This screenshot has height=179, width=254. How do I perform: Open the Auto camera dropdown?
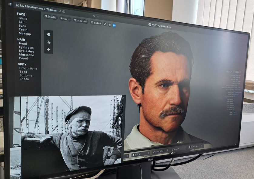65,19
